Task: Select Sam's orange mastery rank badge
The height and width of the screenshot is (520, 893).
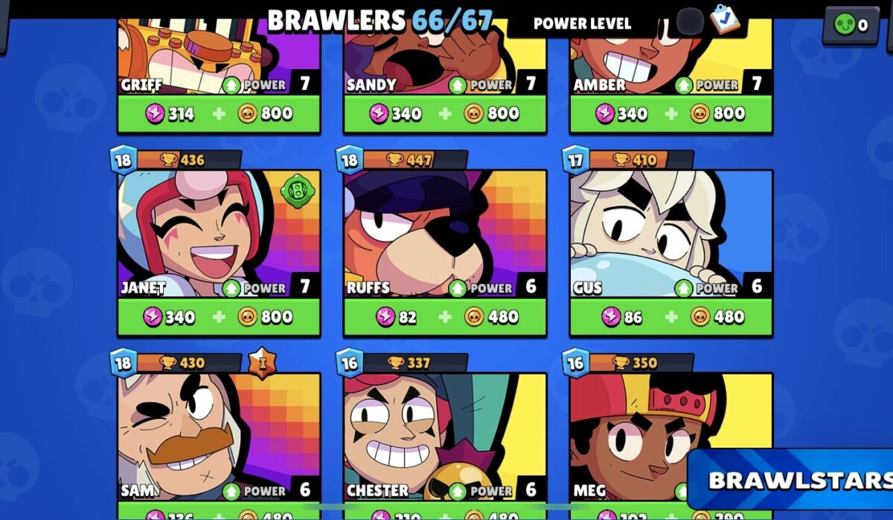Action: click(x=261, y=363)
